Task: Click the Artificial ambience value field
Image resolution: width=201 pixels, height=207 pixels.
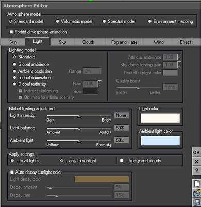Action: coord(170,57)
